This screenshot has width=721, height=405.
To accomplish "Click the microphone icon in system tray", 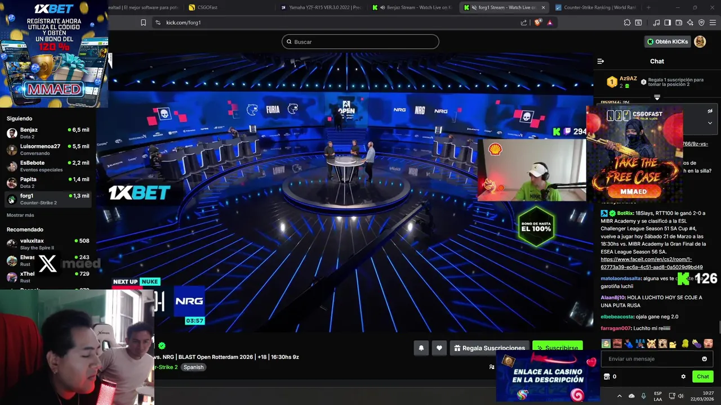I will (644, 396).
